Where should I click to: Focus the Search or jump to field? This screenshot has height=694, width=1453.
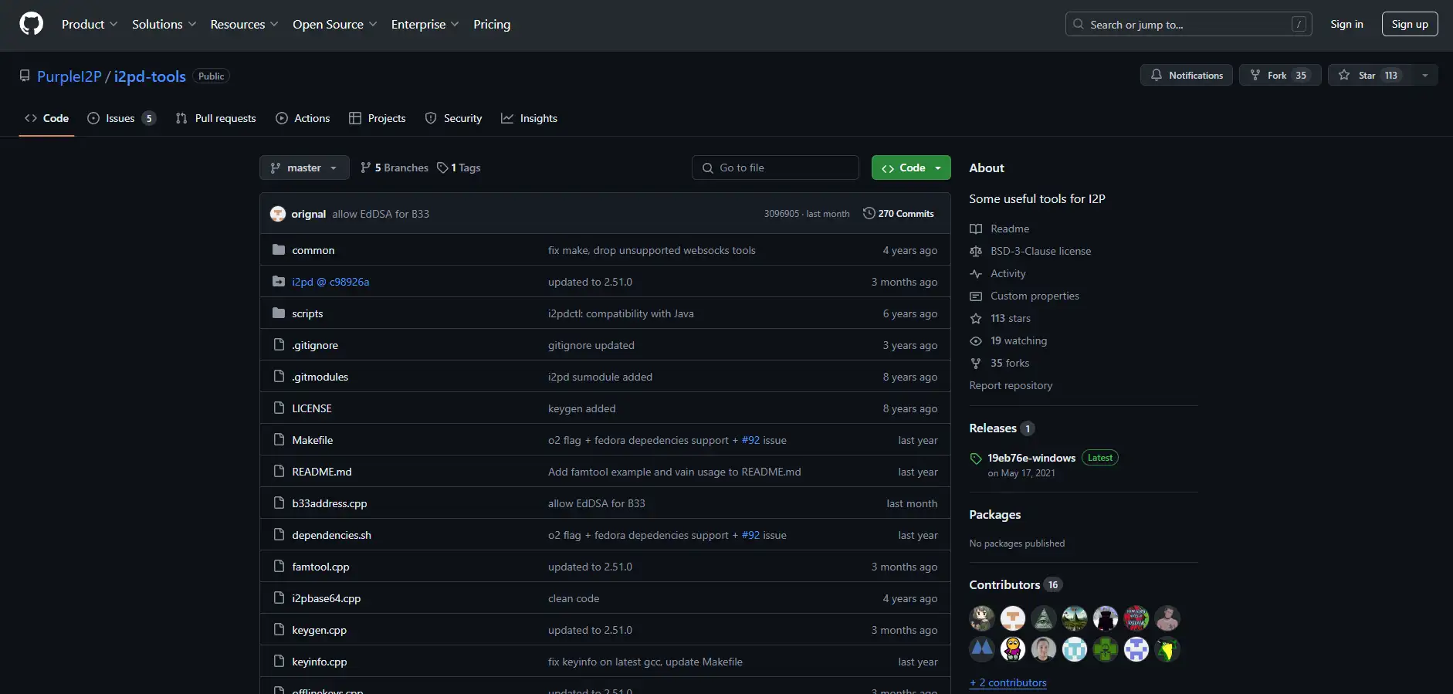[x=1188, y=24]
